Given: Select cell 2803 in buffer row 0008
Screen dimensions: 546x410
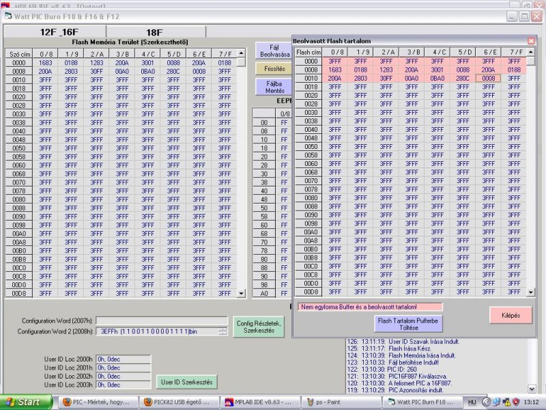Looking at the screenshot, I should click(71, 71).
